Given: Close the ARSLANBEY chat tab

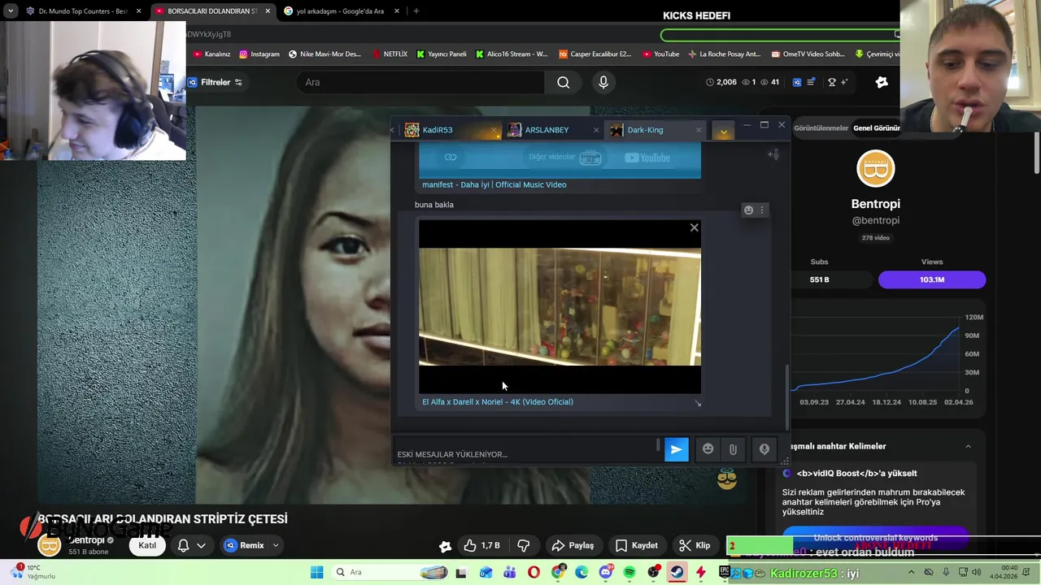Looking at the screenshot, I should pyautogui.click(x=595, y=130).
